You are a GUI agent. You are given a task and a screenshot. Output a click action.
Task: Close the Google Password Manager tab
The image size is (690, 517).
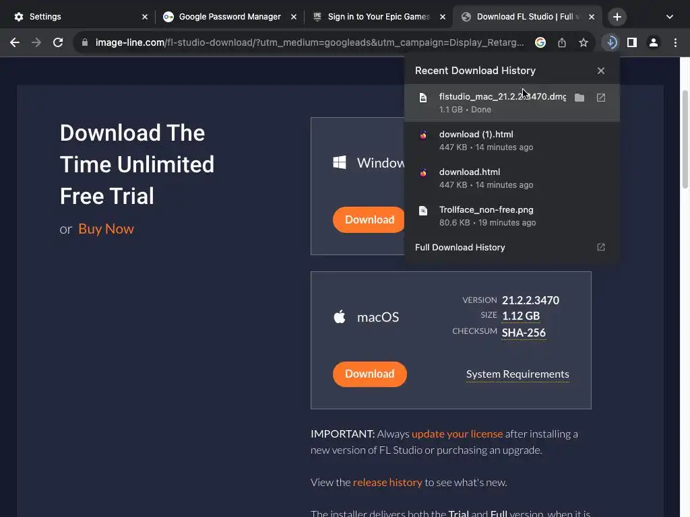(x=294, y=17)
